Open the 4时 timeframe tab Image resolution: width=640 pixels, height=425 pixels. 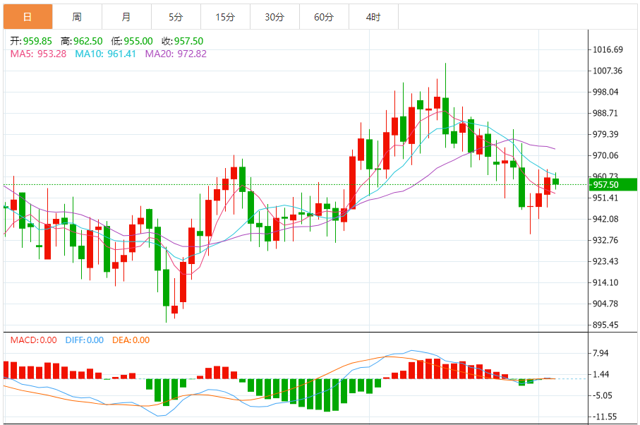[x=373, y=17]
